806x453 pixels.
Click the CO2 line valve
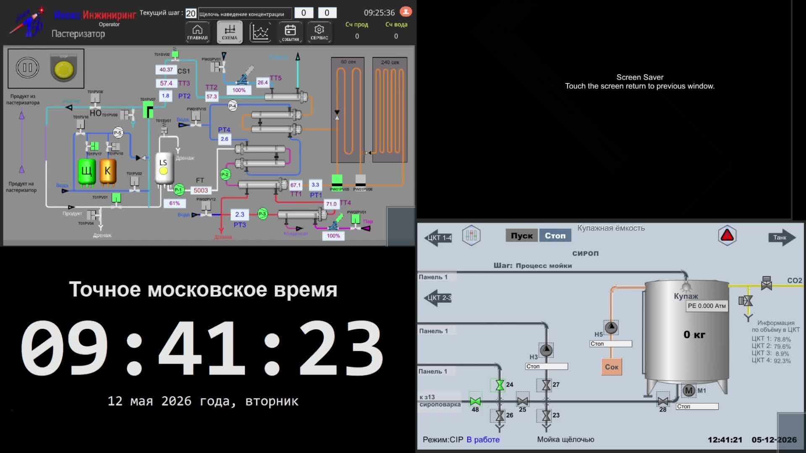click(767, 284)
